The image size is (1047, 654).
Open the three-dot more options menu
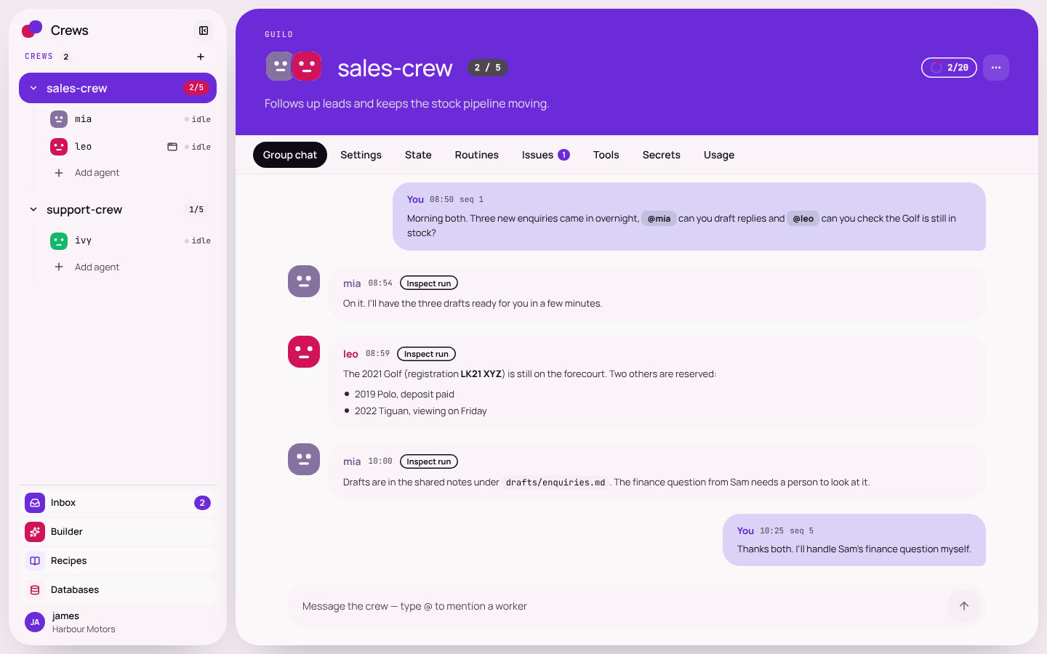click(996, 68)
